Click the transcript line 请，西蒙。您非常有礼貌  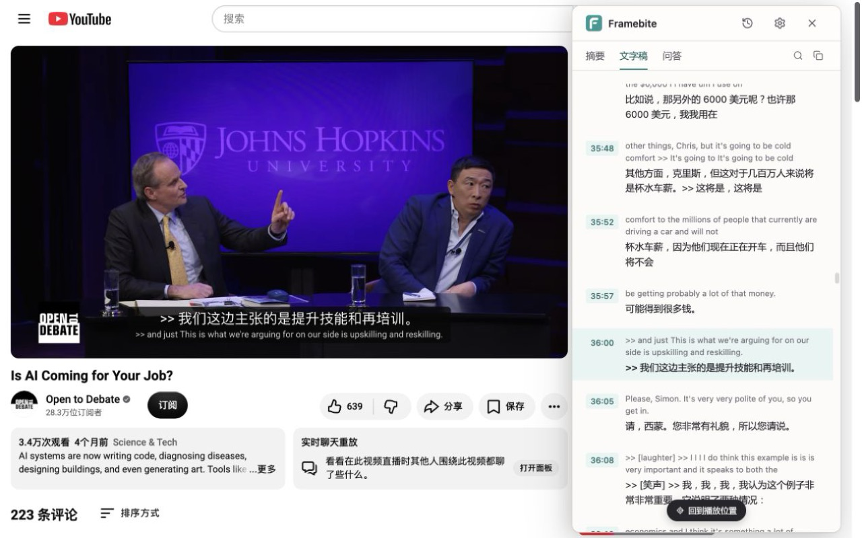(x=708, y=426)
